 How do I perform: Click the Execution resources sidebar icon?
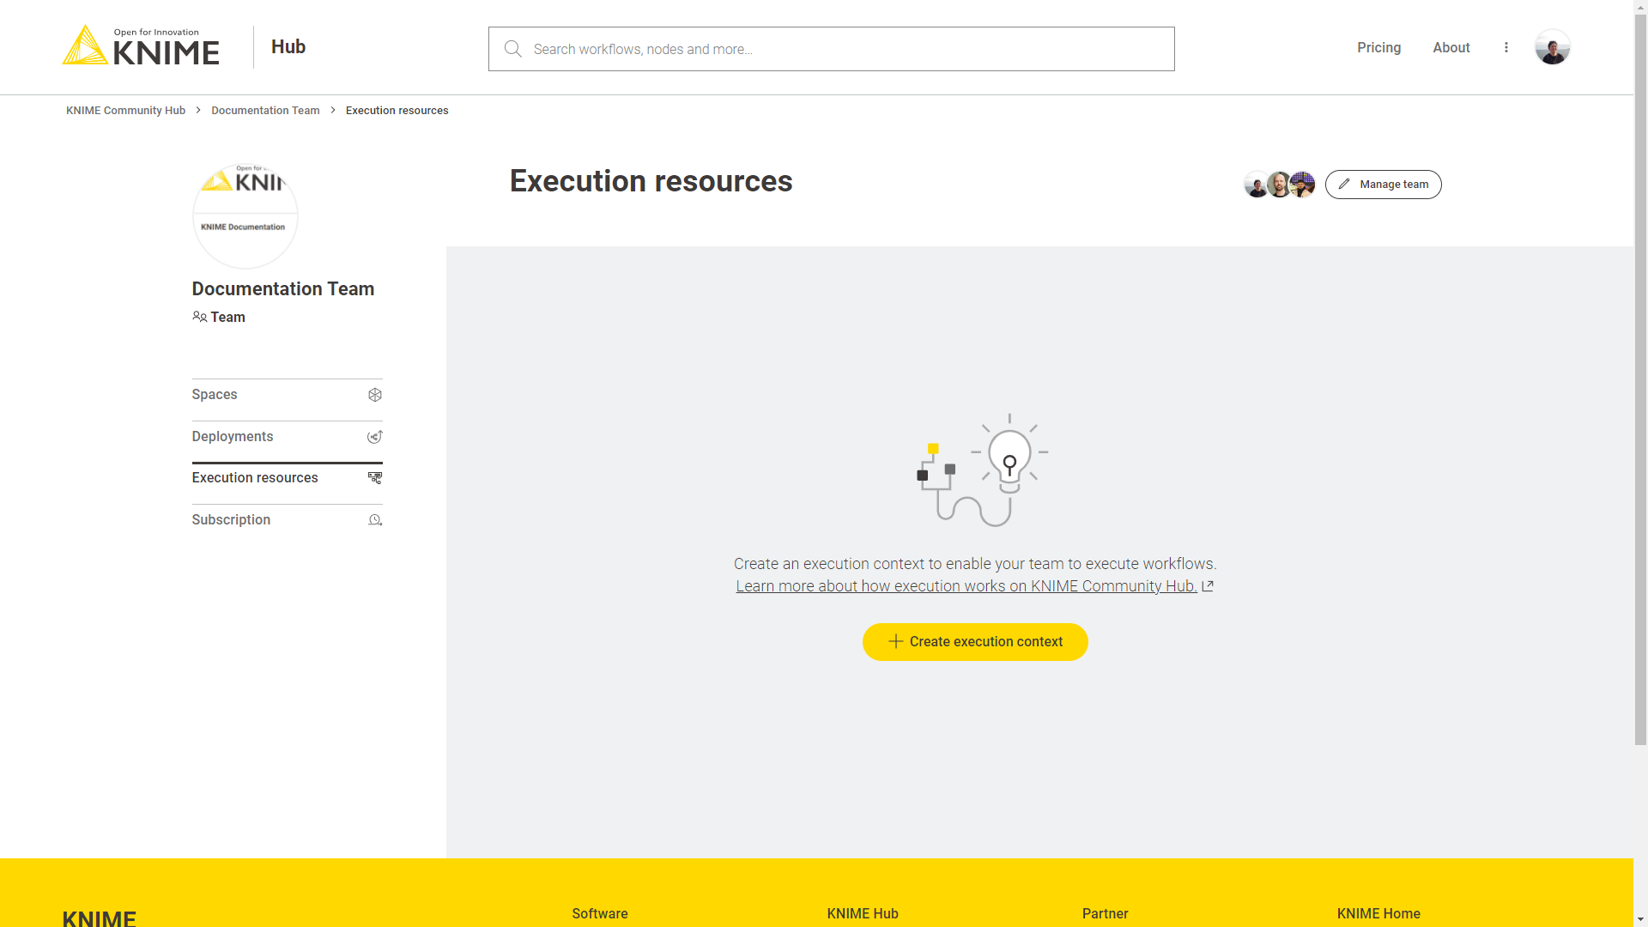coord(375,478)
